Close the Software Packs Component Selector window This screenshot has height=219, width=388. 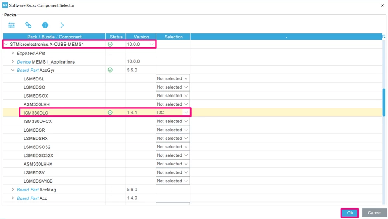[x=382, y=5]
